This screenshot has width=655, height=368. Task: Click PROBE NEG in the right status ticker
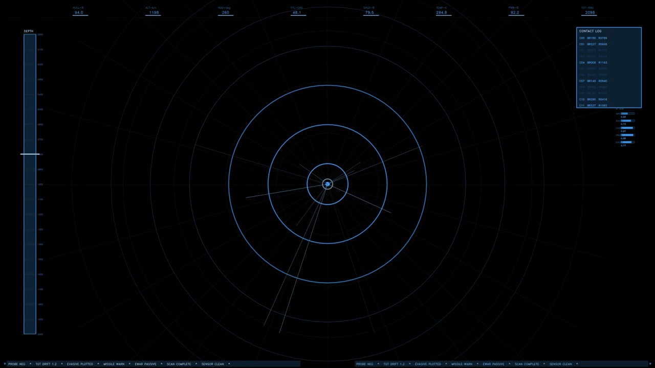click(x=365, y=364)
